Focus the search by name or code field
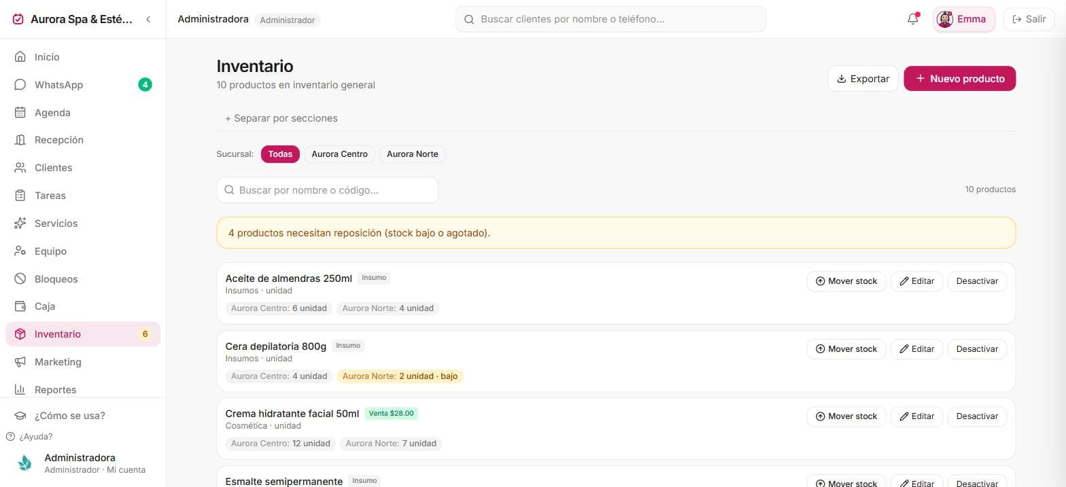This screenshot has width=1066, height=487. 327,190
